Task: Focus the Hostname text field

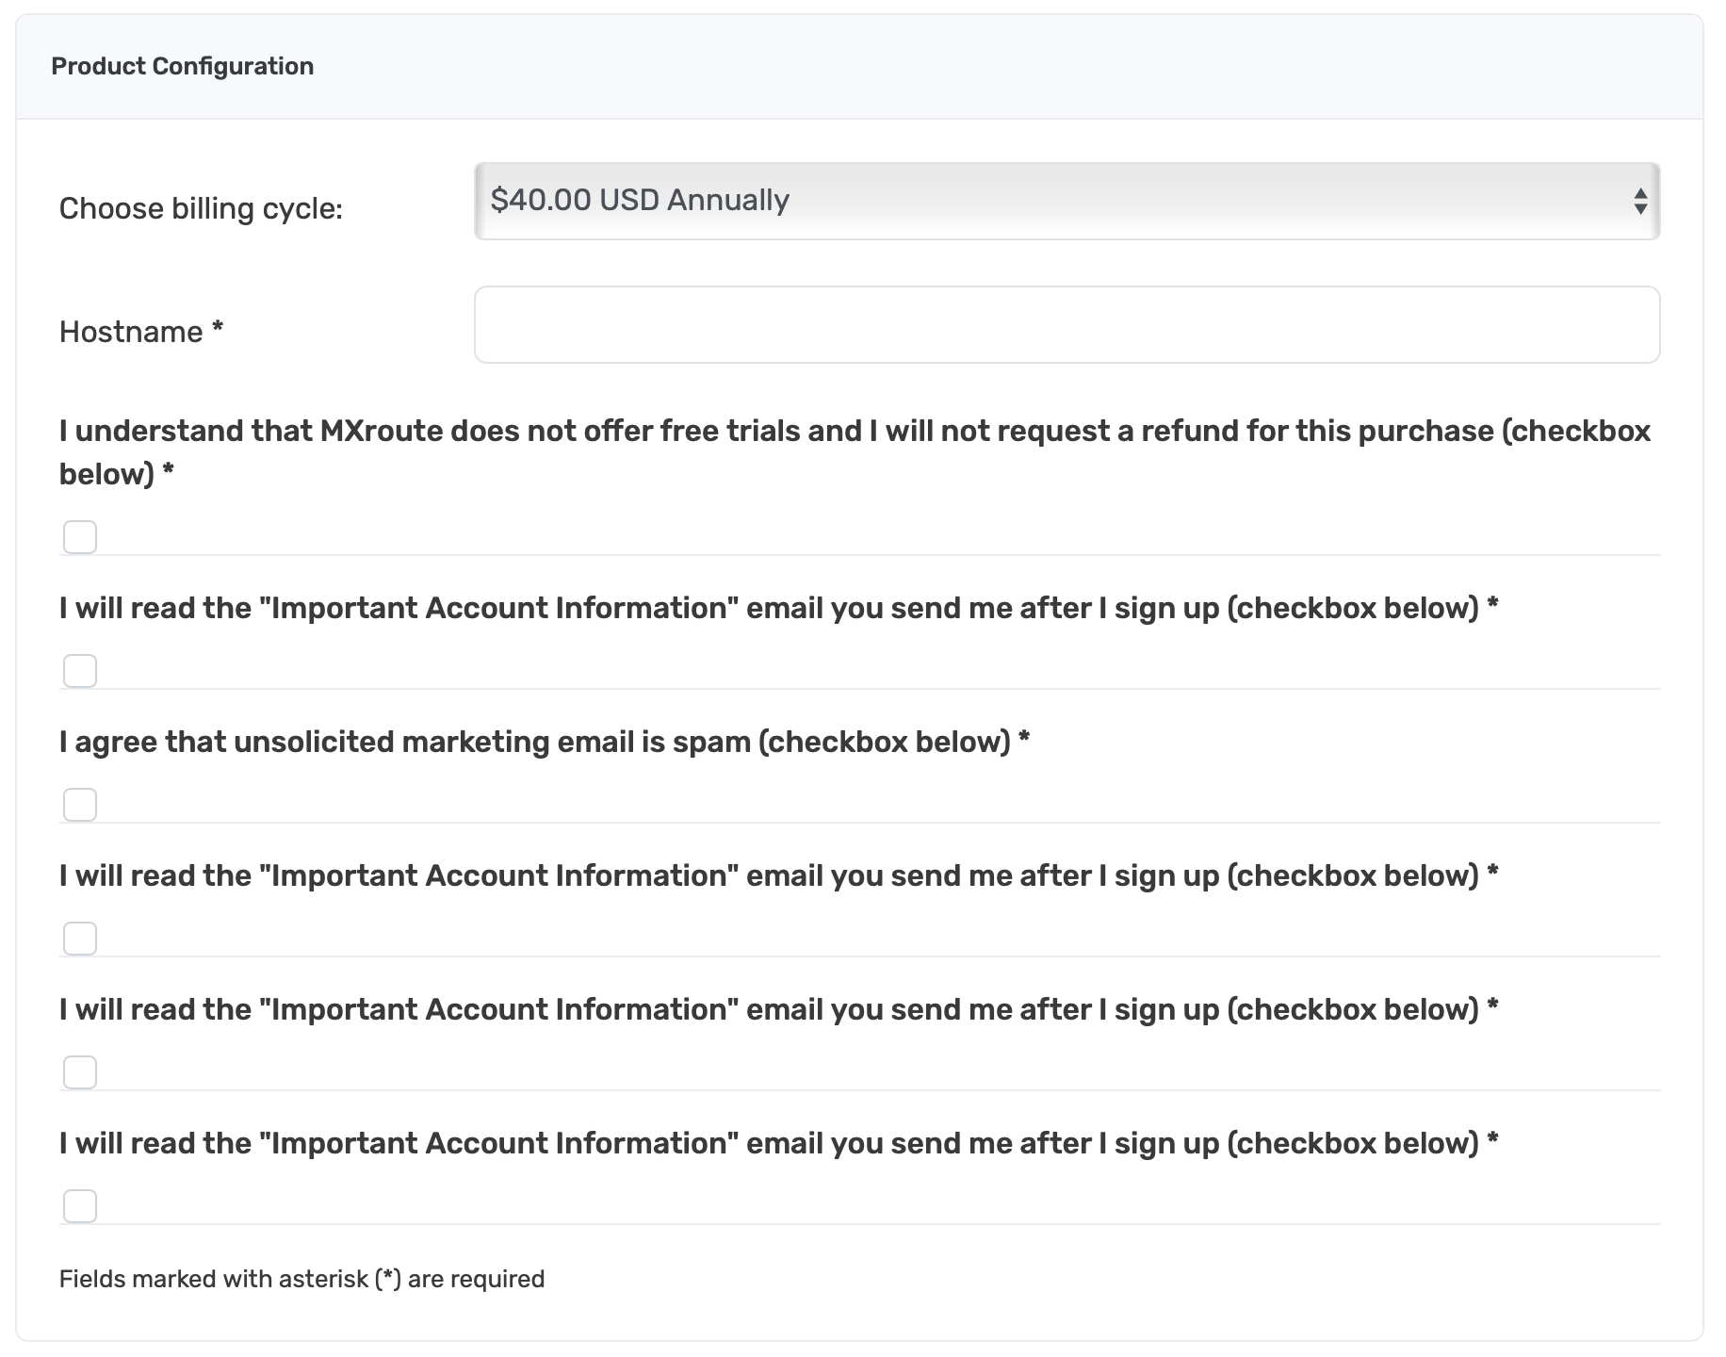Action: 1067,324
